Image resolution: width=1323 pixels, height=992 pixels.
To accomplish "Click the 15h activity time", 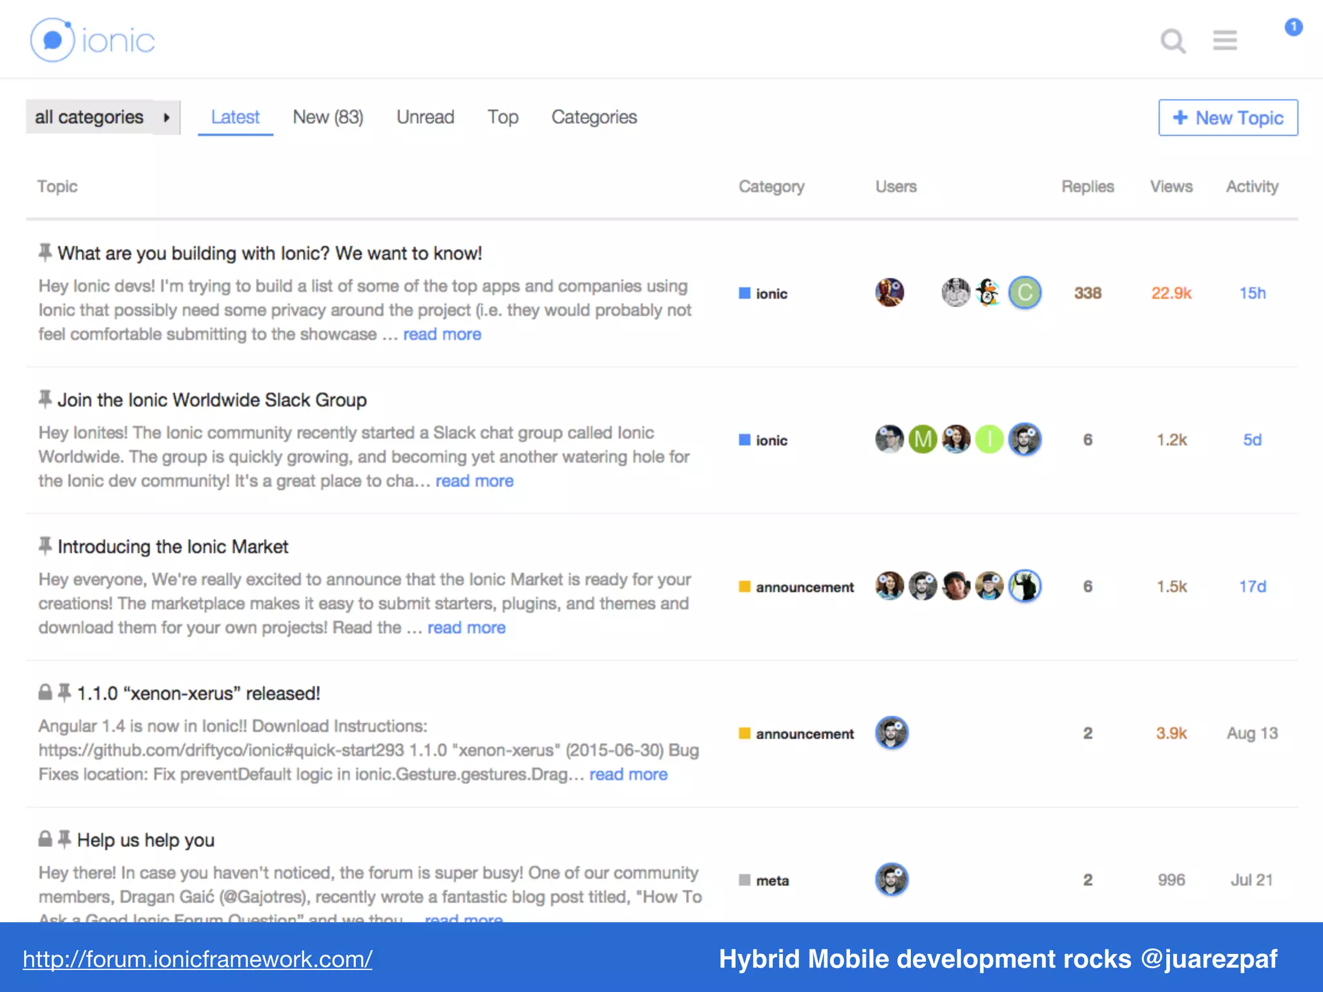I will (x=1252, y=293).
